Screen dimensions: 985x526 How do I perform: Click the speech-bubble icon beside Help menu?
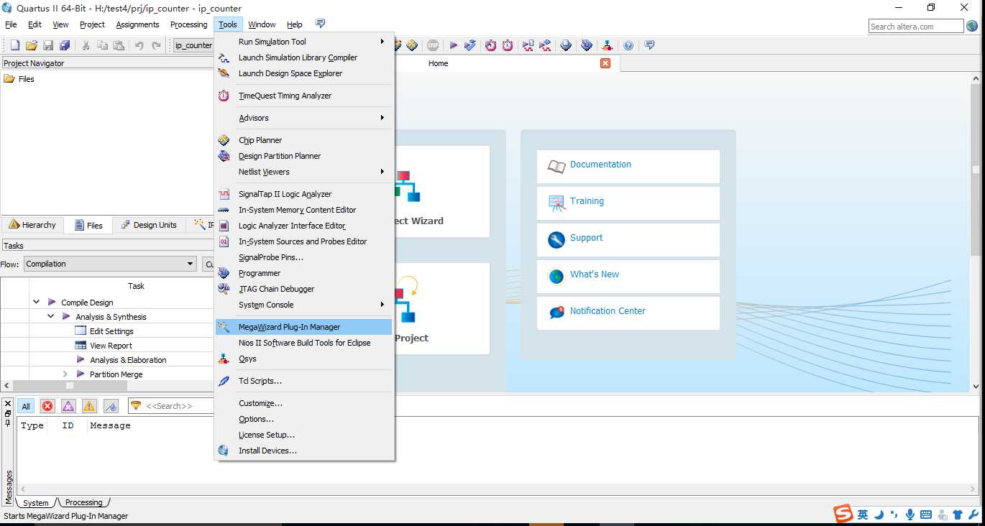320,24
